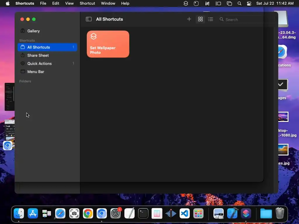Open the blue folder in the Dock
Viewport: 299px width, 224px height.
pyautogui.click(x=266, y=213)
